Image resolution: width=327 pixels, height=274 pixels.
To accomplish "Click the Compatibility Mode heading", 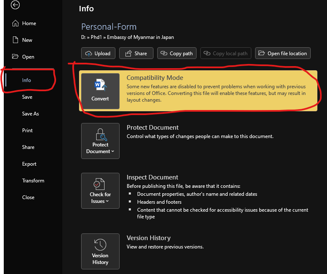I will click(155, 78).
